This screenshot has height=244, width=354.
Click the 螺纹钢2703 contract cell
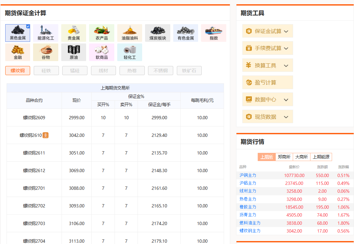[x=34, y=223]
